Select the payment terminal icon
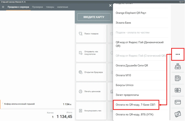Screen dimensions: 185x121 pyautogui.click(x=178, y=78)
